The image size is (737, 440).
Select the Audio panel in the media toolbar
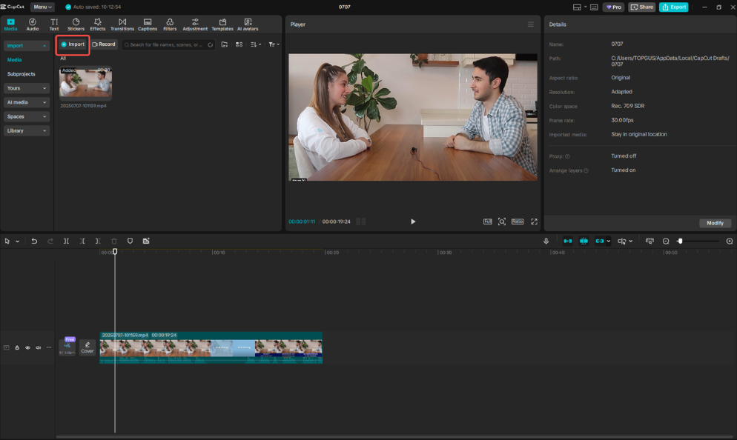pyautogui.click(x=32, y=23)
